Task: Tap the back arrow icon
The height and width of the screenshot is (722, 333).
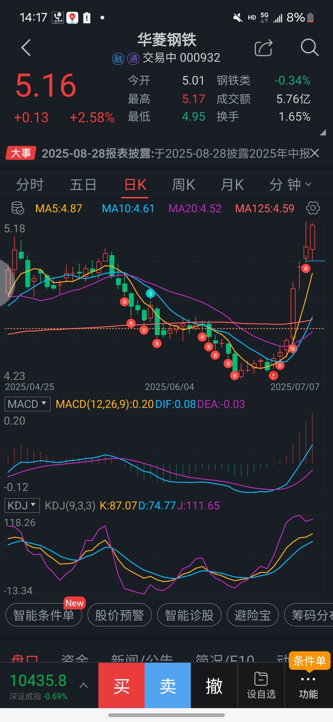Action: tap(26, 48)
